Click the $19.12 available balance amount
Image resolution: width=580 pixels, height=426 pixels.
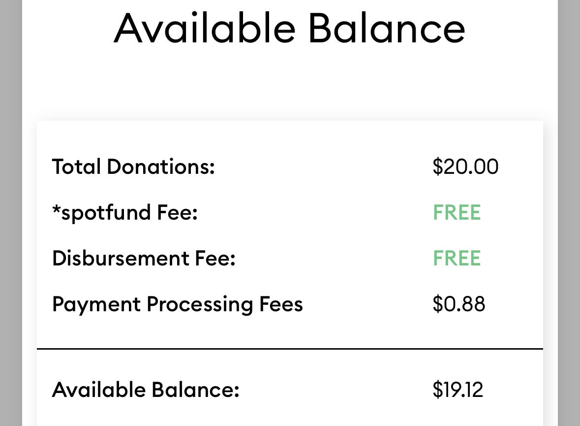coord(458,390)
